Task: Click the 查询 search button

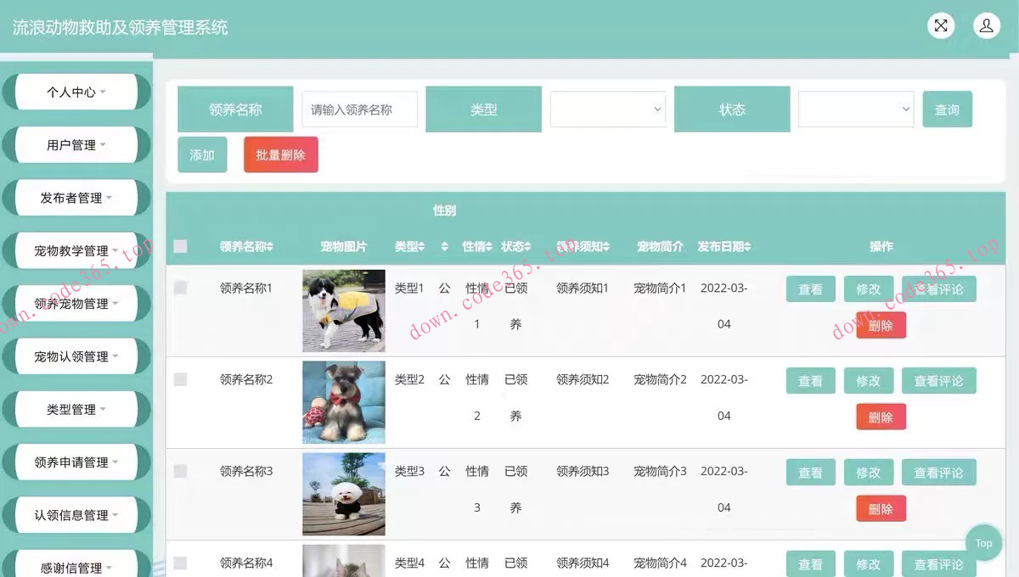Action: pyautogui.click(x=947, y=109)
